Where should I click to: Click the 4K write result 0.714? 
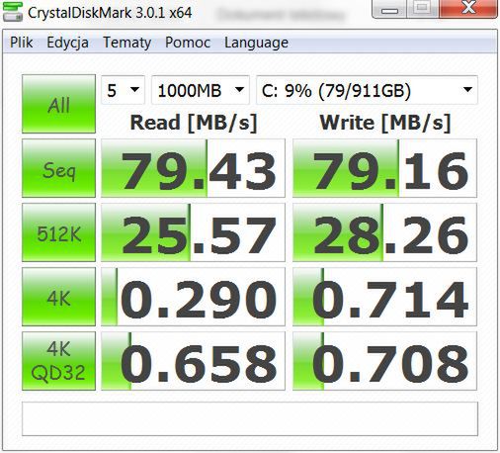pyautogui.click(x=384, y=297)
